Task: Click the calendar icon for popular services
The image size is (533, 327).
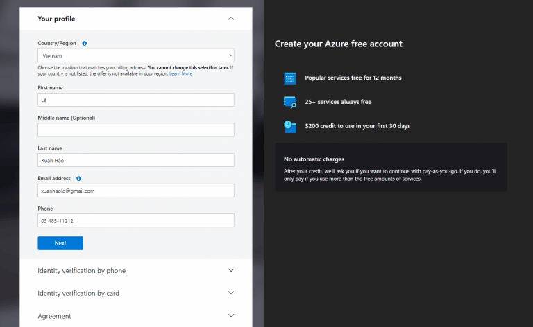Action: click(x=290, y=78)
